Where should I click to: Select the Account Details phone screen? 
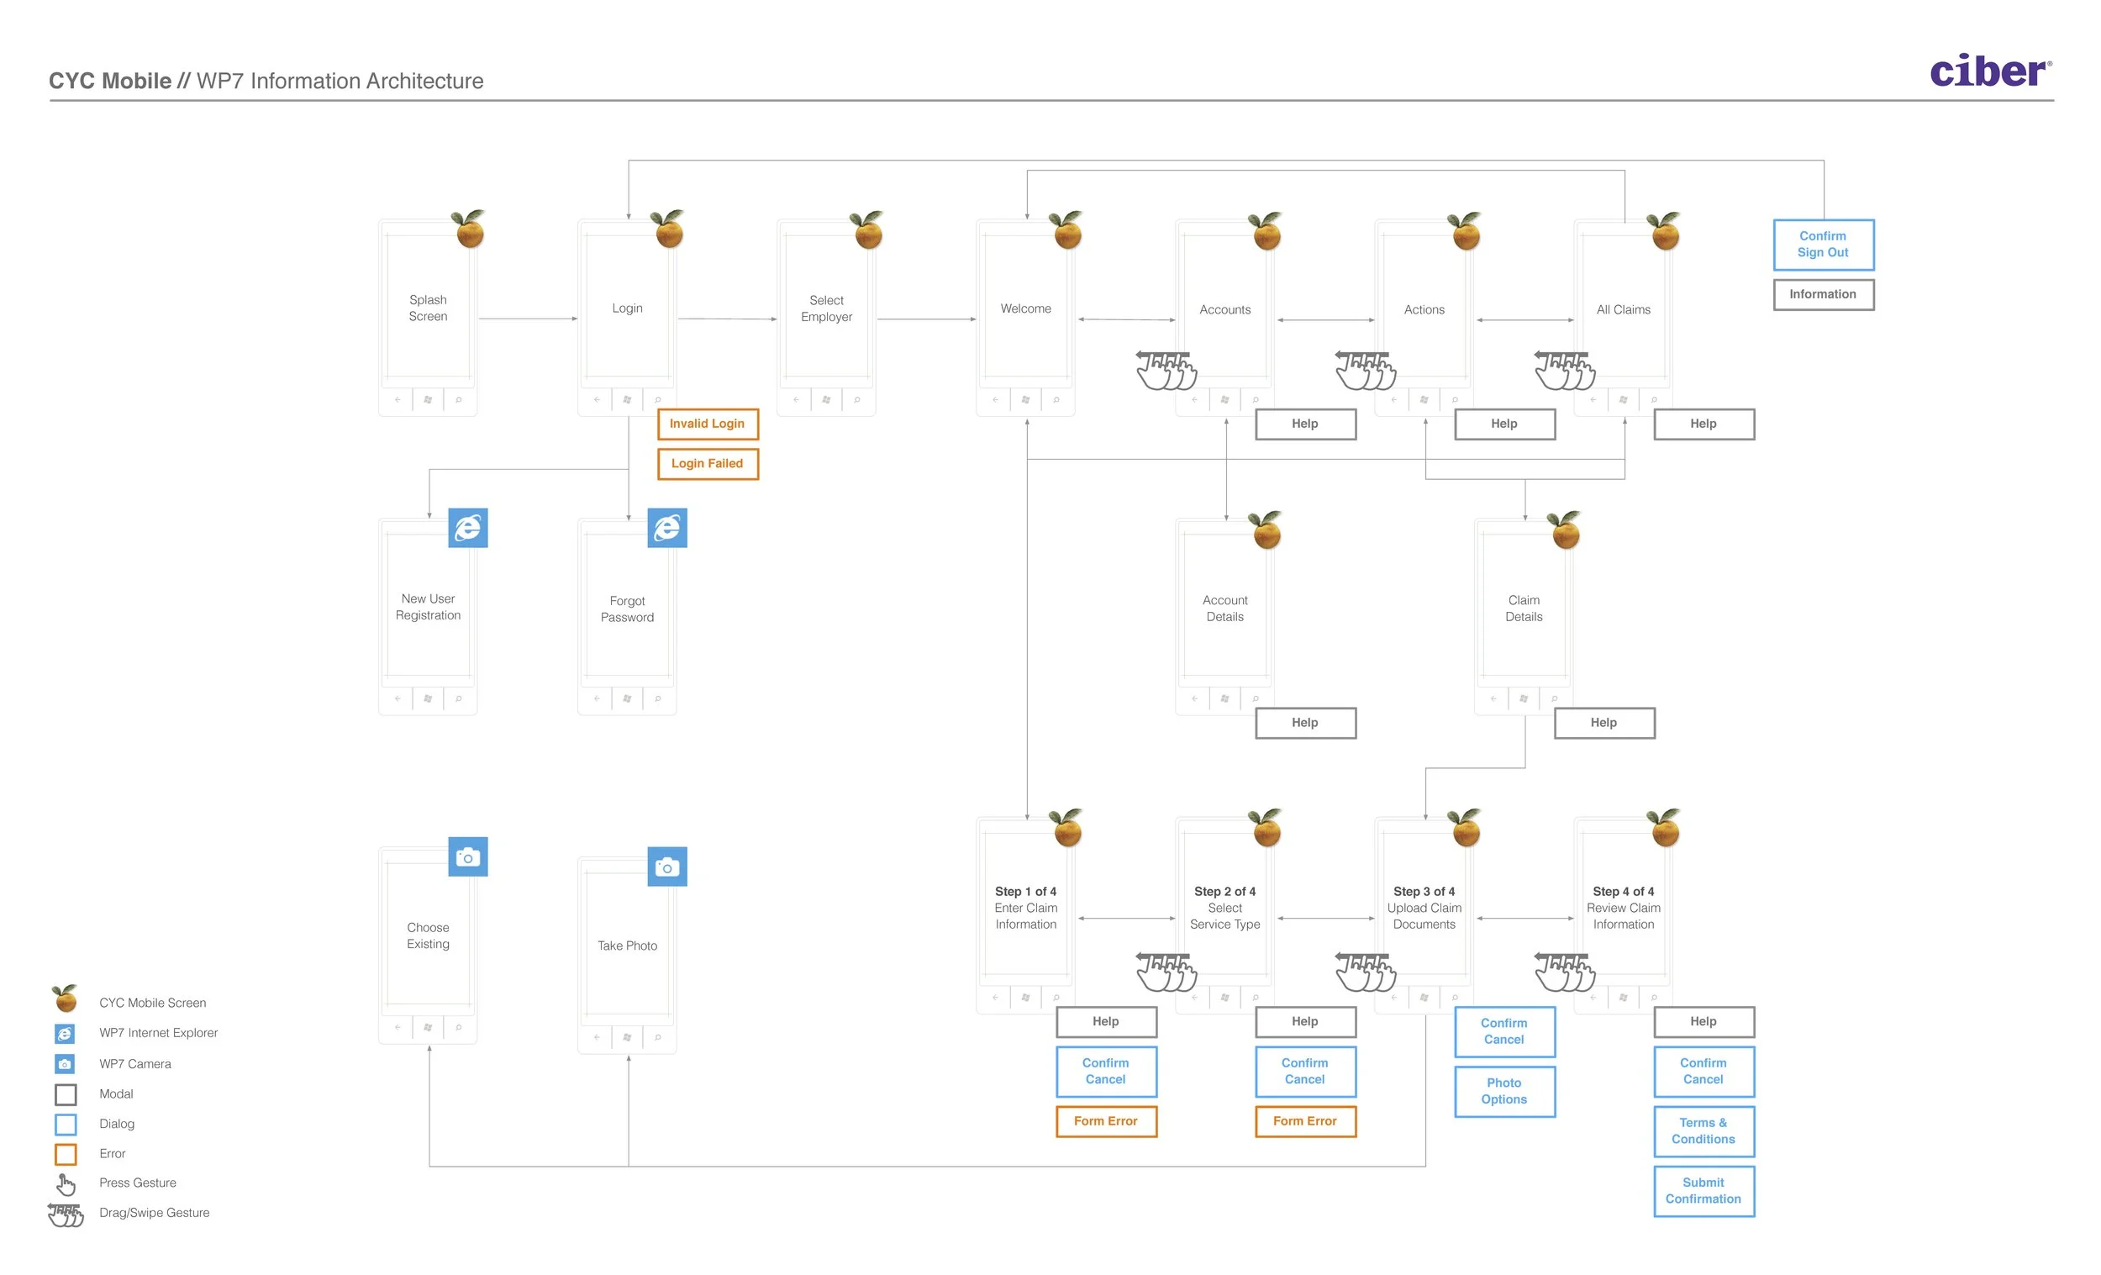(1224, 609)
